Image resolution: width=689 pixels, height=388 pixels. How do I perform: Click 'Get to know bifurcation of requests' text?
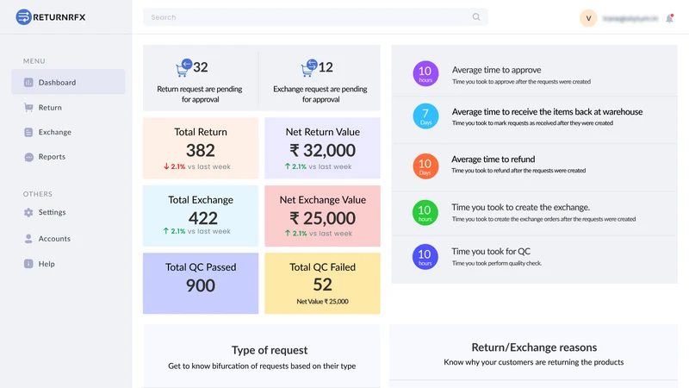[x=262, y=366]
